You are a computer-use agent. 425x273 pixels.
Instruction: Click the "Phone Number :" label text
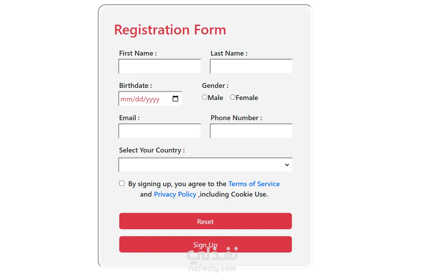click(x=236, y=118)
